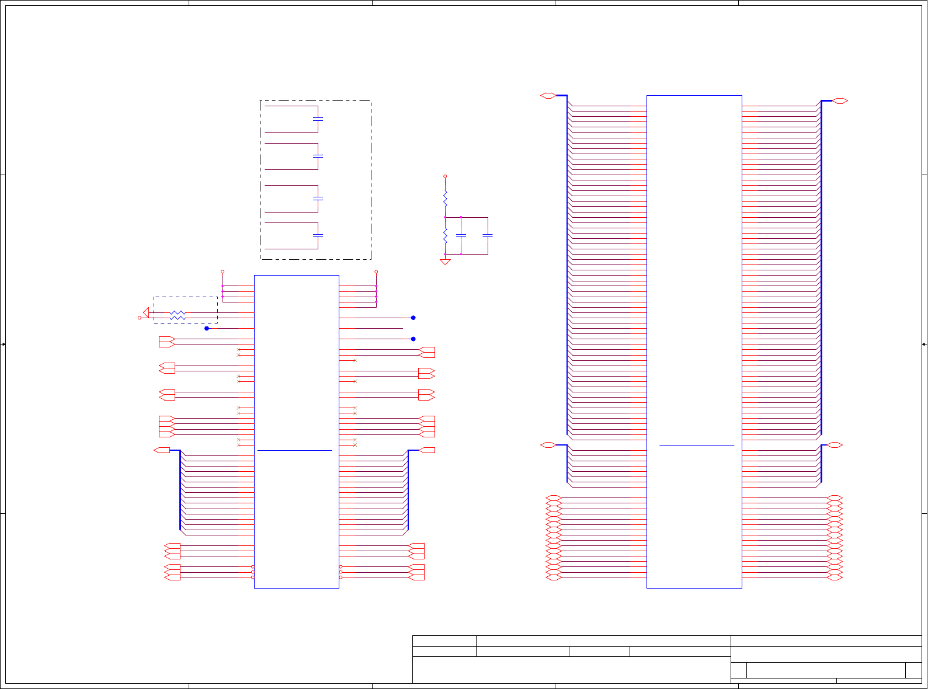Select the bus port on the smaller chip's left bus
Screen dimensions: 928x689
point(162,450)
